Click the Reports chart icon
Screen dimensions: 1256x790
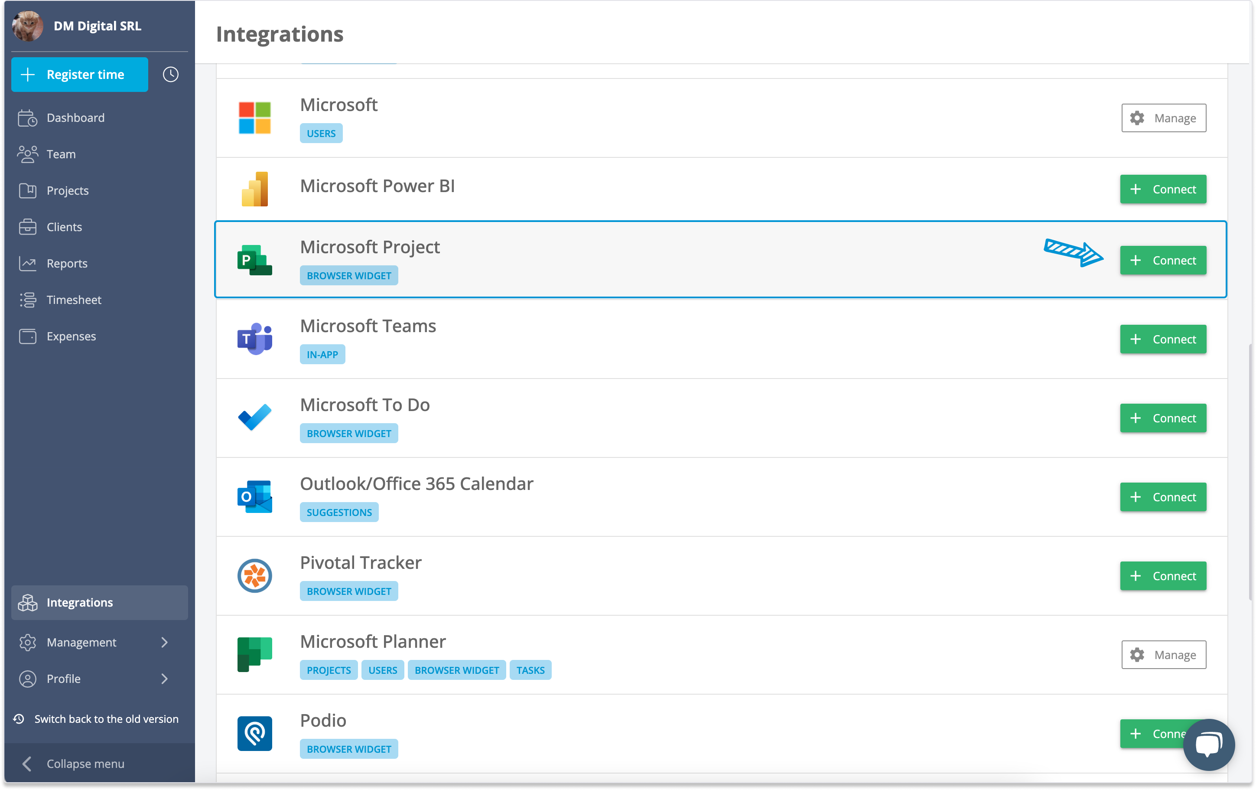click(x=28, y=264)
